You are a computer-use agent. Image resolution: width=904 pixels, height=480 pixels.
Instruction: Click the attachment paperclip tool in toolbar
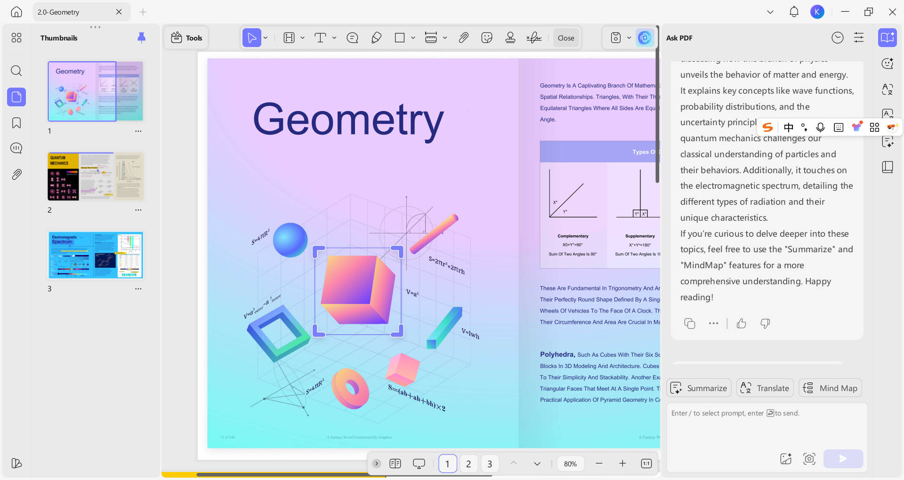coord(463,38)
